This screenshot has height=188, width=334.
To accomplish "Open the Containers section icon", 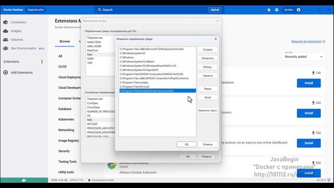I will point(6,22).
